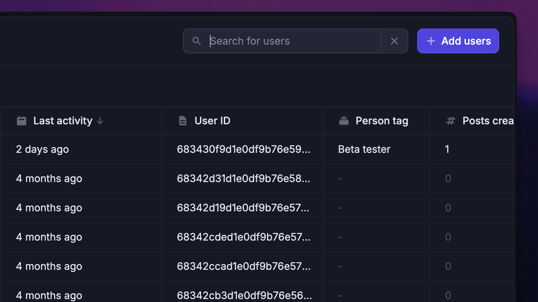
Task: Select the Posts created column header
Action: pos(487,121)
